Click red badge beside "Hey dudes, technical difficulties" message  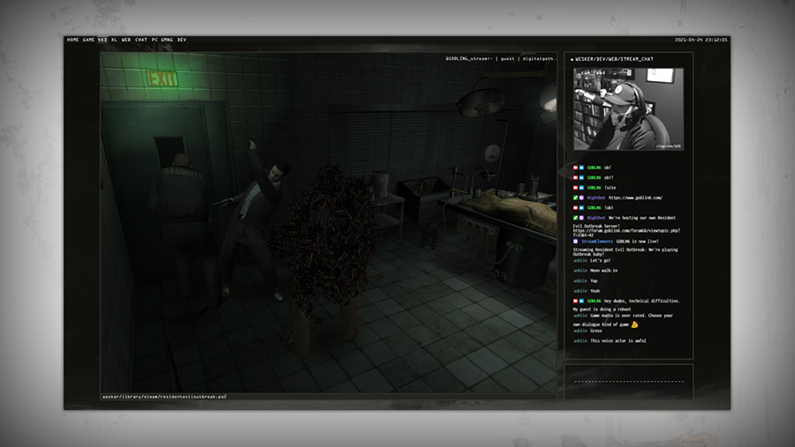tap(575, 301)
